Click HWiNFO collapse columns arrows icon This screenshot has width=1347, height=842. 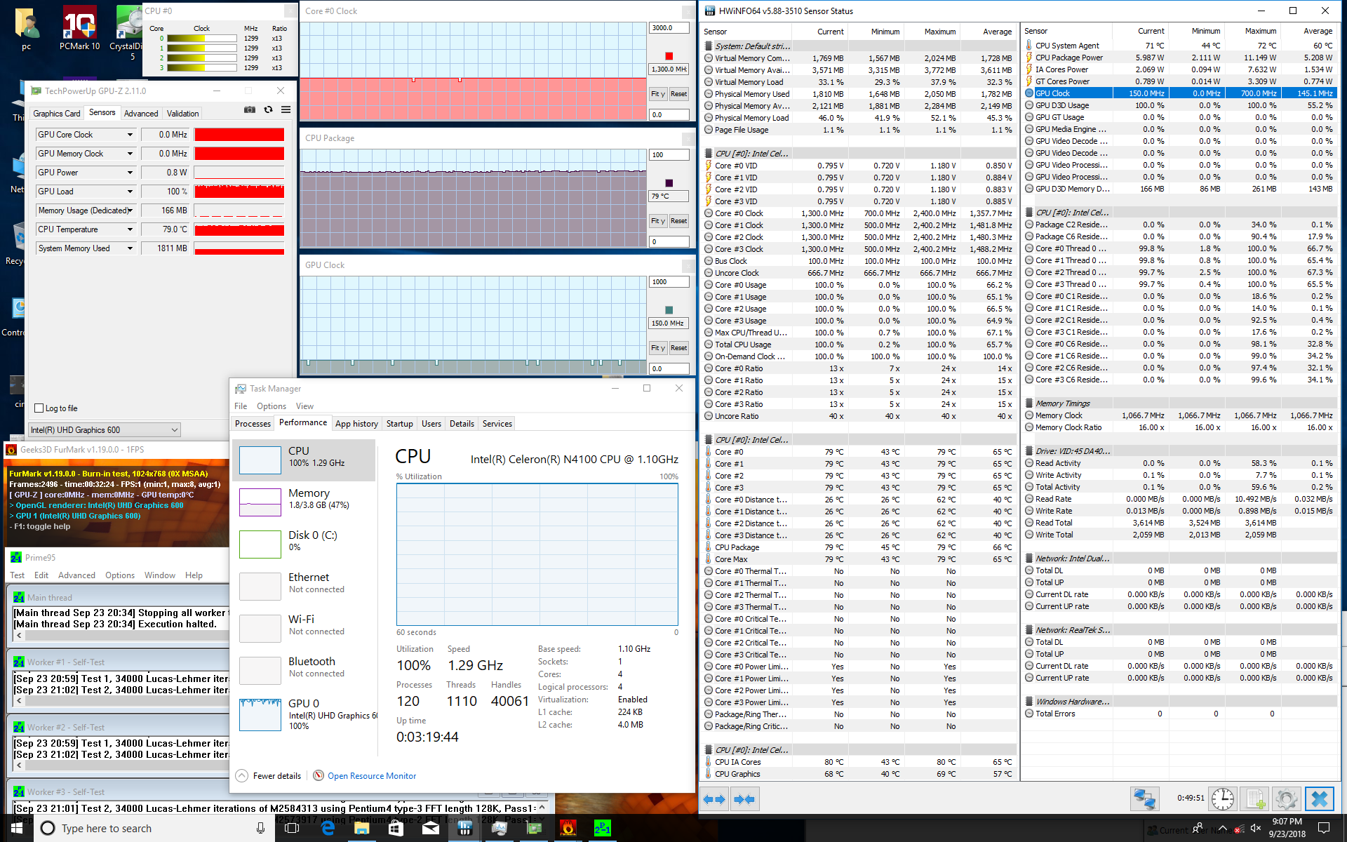744,799
